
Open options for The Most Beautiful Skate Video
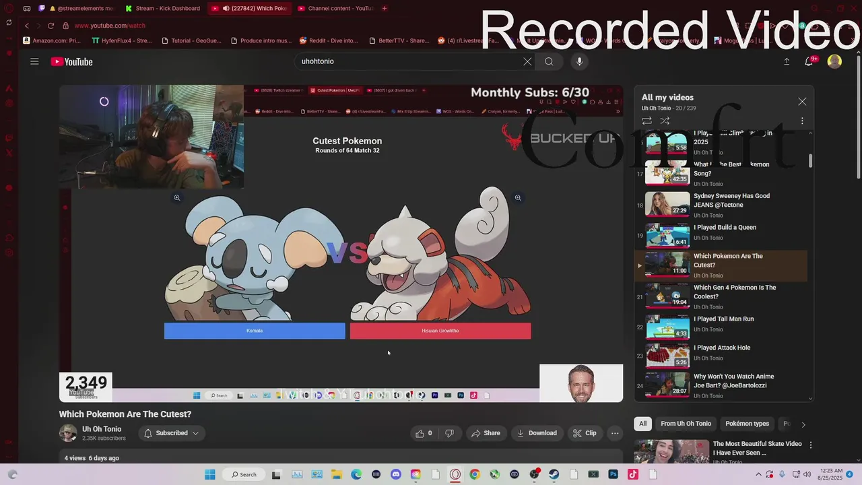pyautogui.click(x=811, y=445)
